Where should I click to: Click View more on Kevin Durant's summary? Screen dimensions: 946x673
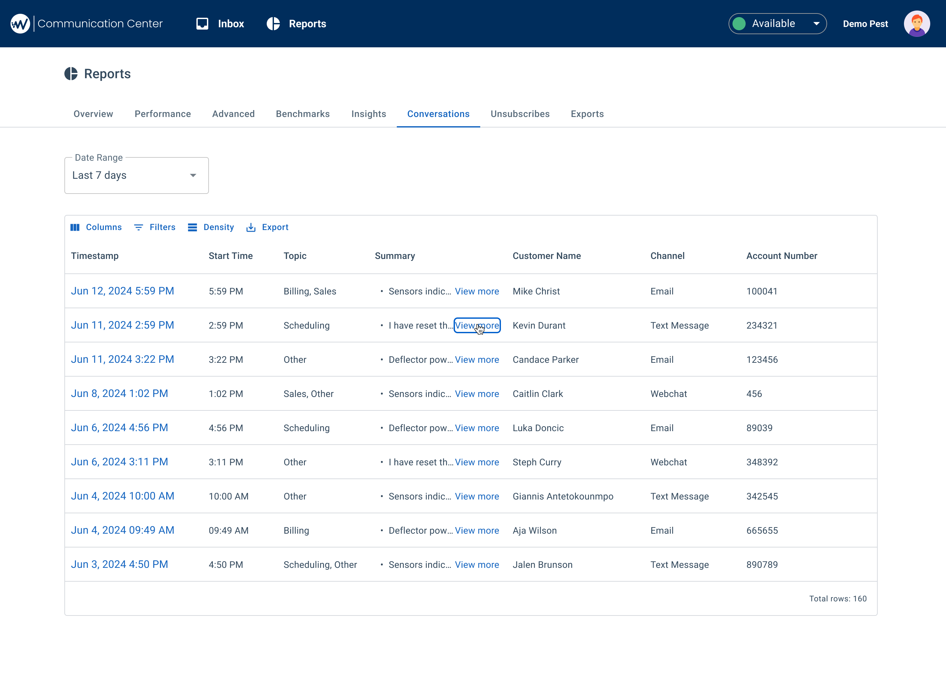click(477, 325)
